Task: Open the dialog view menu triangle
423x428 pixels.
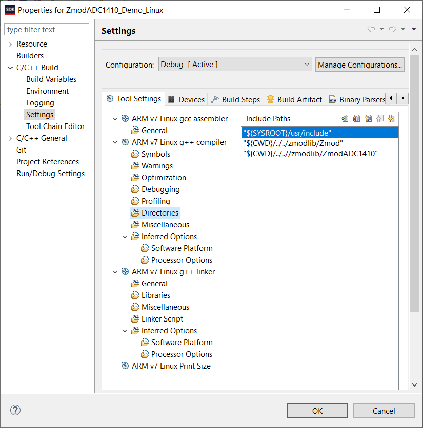Action: [x=414, y=29]
